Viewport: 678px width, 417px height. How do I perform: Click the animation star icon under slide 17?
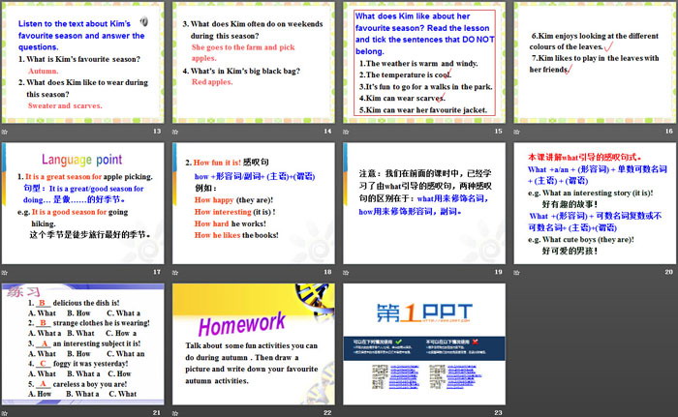pos(5,272)
